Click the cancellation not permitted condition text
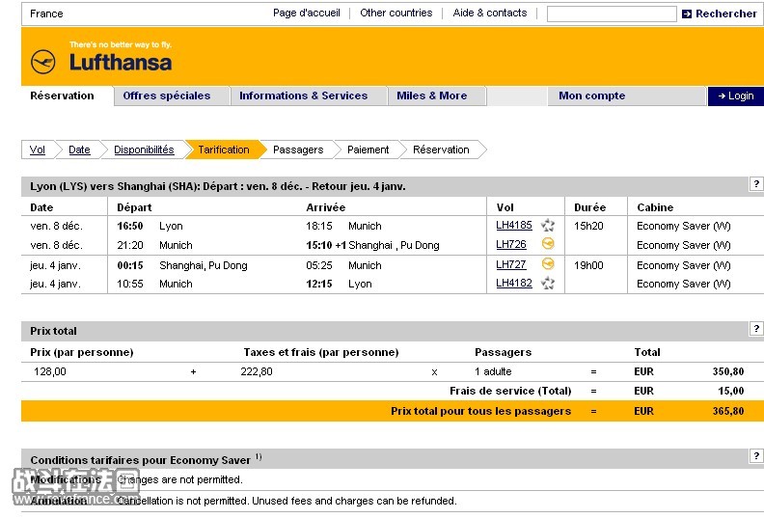The height and width of the screenshot is (518, 764). click(x=286, y=501)
